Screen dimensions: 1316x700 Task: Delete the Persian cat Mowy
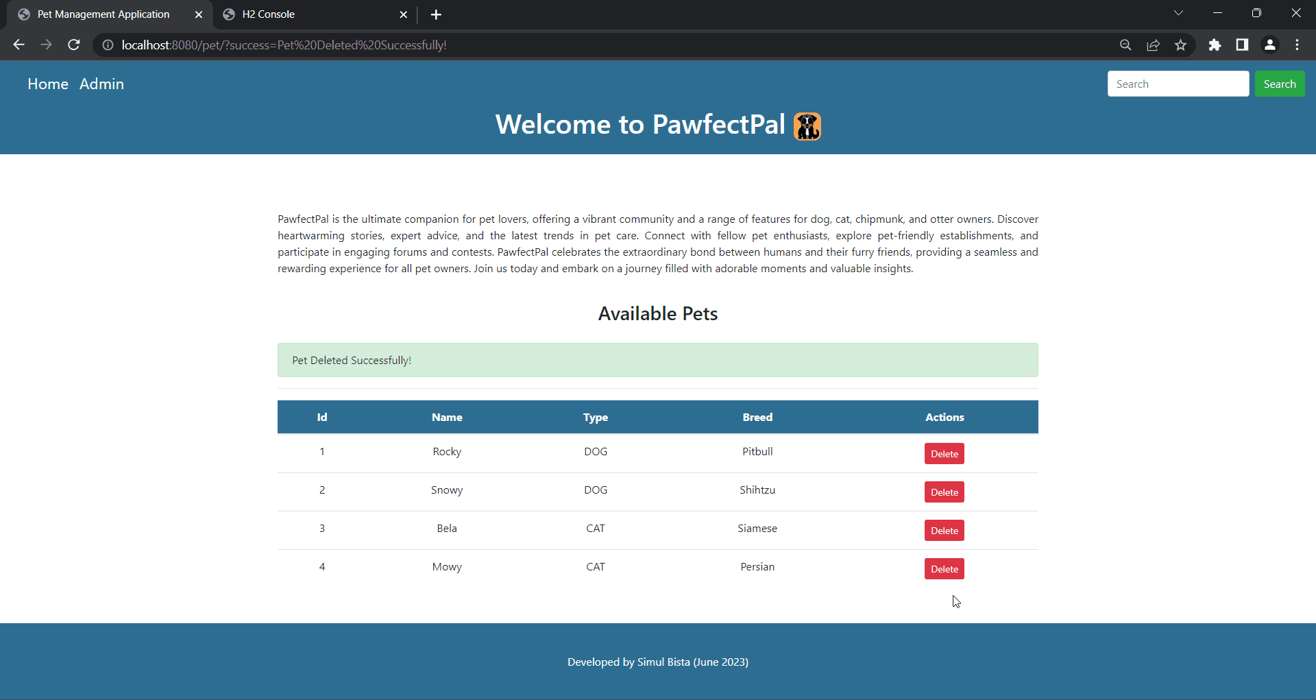pos(944,569)
